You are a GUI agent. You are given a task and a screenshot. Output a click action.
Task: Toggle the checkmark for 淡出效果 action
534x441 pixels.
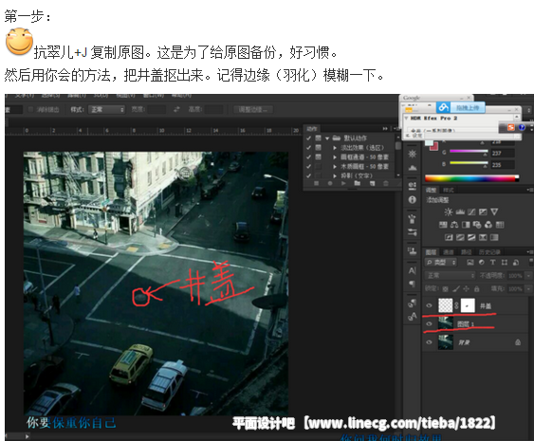tap(308, 147)
